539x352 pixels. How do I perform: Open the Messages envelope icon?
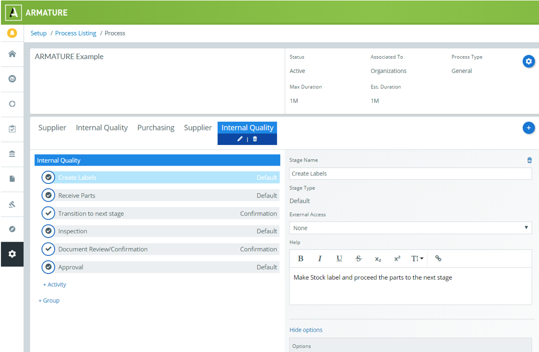click(12, 79)
